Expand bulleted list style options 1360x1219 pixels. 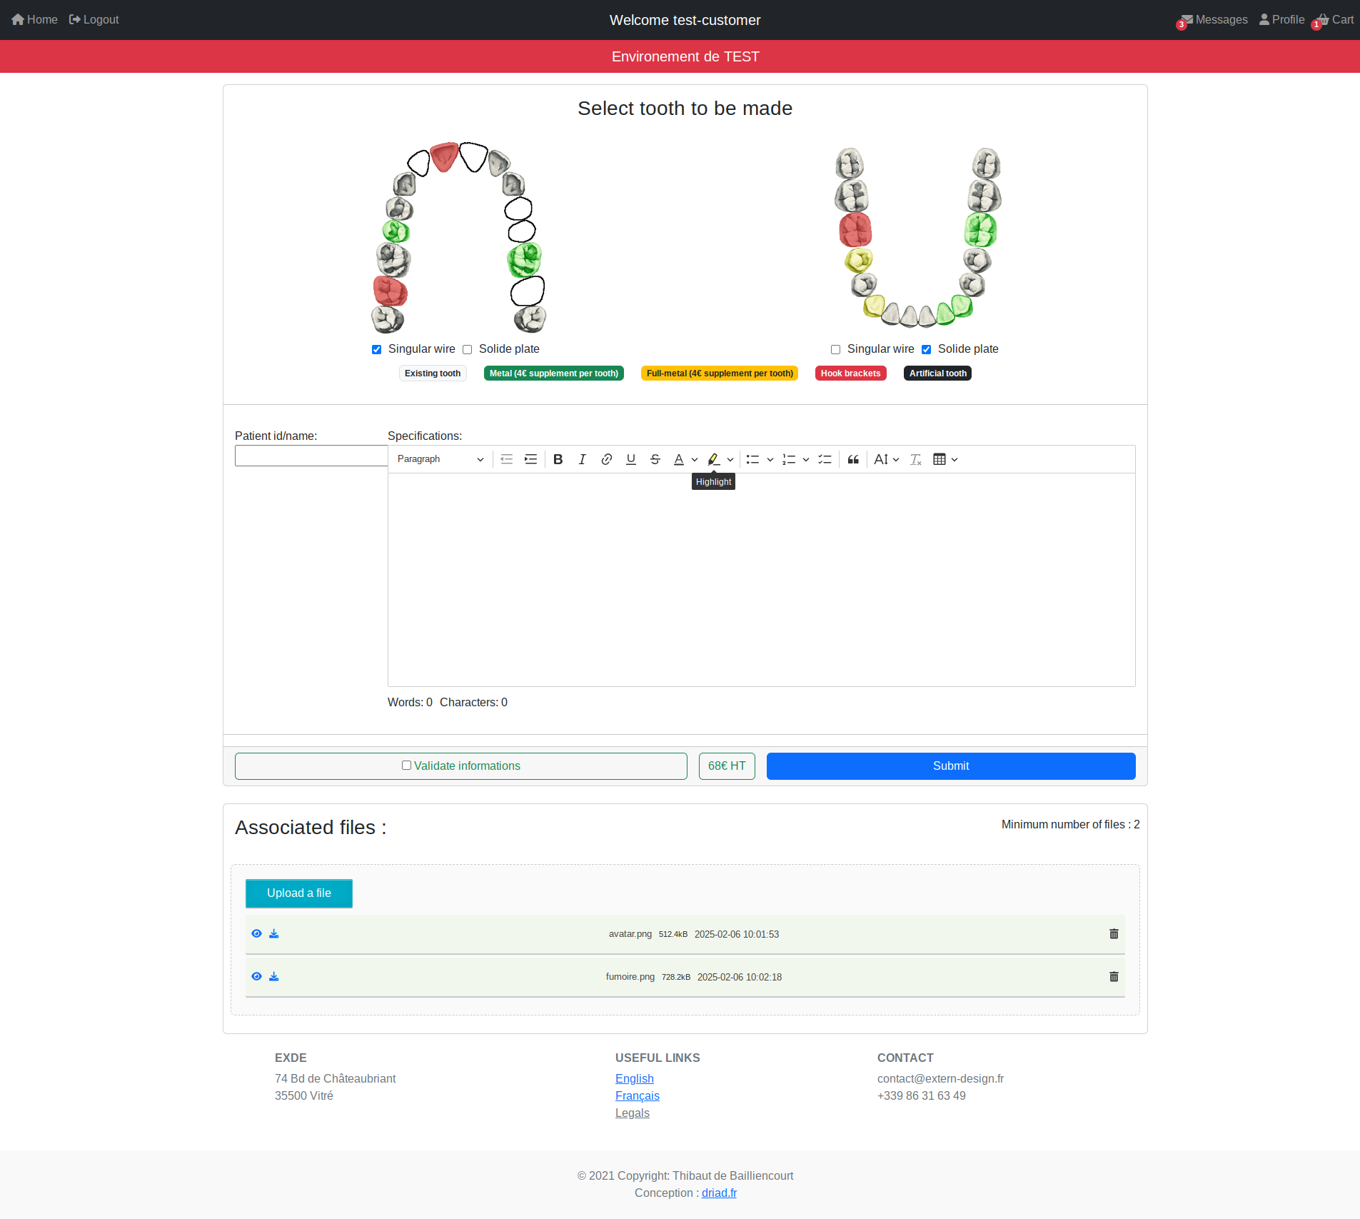pyautogui.click(x=770, y=459)
